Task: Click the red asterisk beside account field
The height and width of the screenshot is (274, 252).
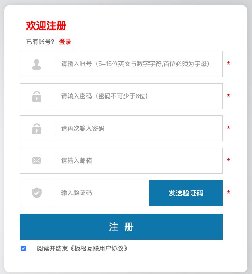Action: [229, 64]
